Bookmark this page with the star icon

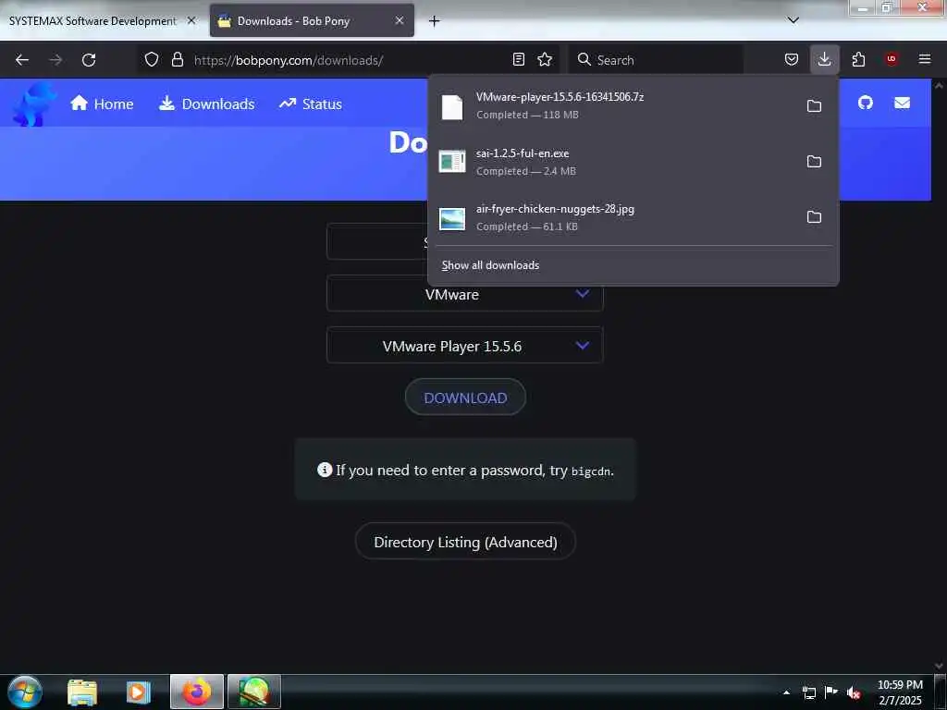545,60
